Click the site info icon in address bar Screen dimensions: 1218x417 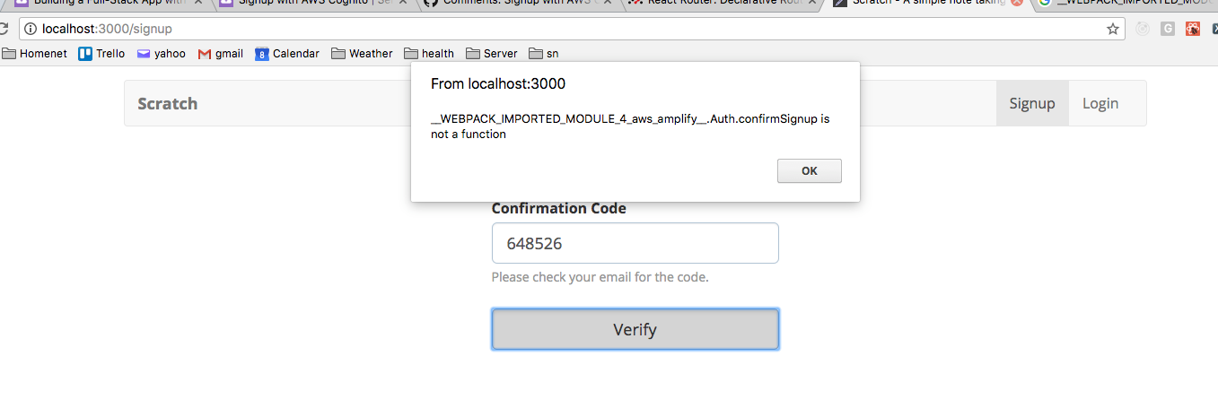tap(31, 29)
